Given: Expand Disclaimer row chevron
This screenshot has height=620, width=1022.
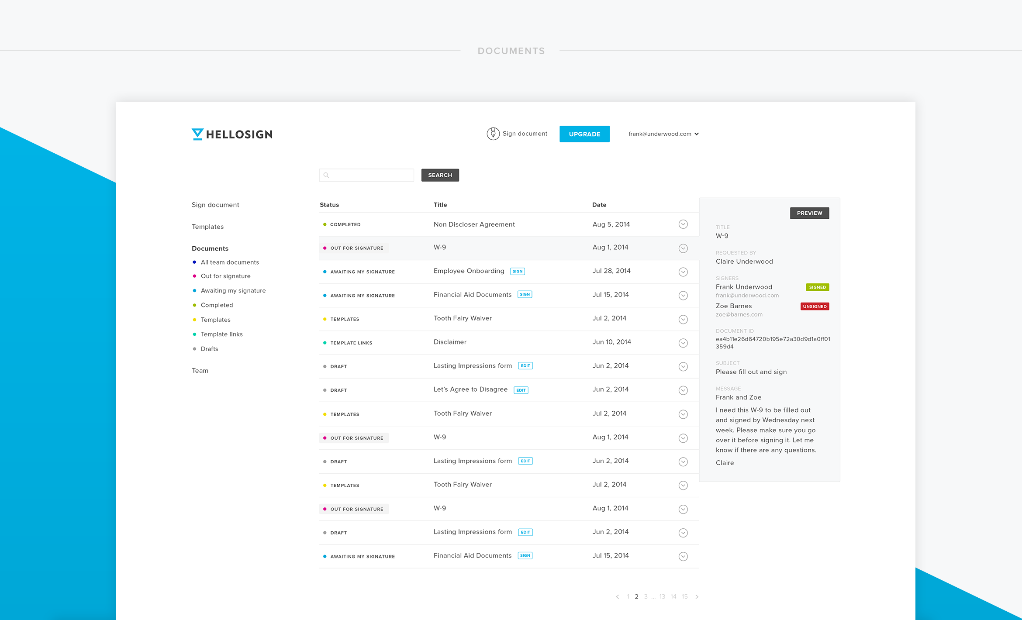Looking at the screenshot, I should click(684, 343).
